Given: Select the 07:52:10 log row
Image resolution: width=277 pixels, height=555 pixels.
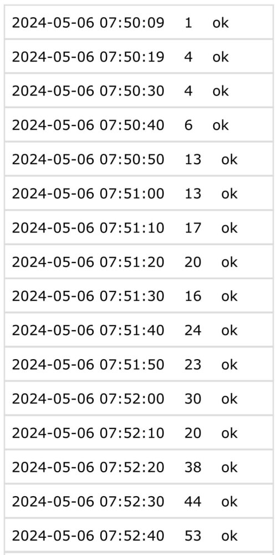Looking at the screenshot, I should (x=138, y=433).
